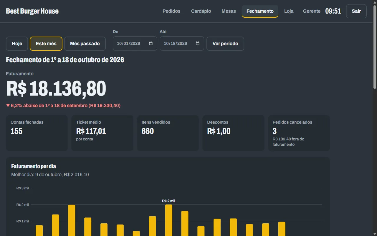Open the calendar picker in the De date field
The width and height of the screenshot is (377, 236).
151,43
